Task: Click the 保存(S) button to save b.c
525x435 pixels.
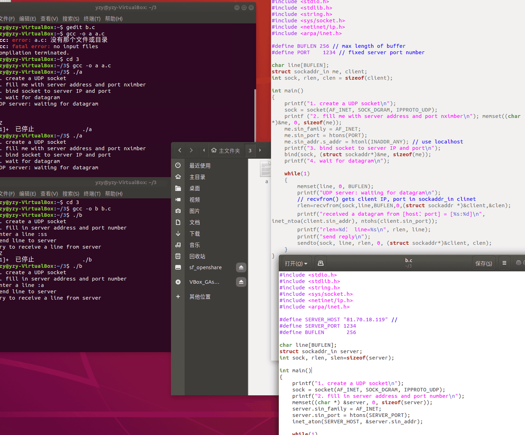Action: pyautogui.click(x=483, y=263)
